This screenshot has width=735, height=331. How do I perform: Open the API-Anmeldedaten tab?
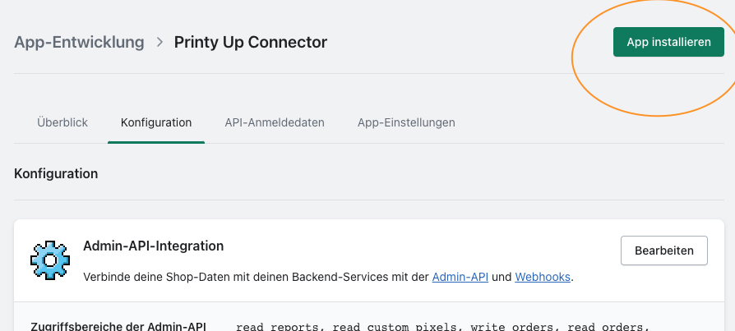click(275, 122)
